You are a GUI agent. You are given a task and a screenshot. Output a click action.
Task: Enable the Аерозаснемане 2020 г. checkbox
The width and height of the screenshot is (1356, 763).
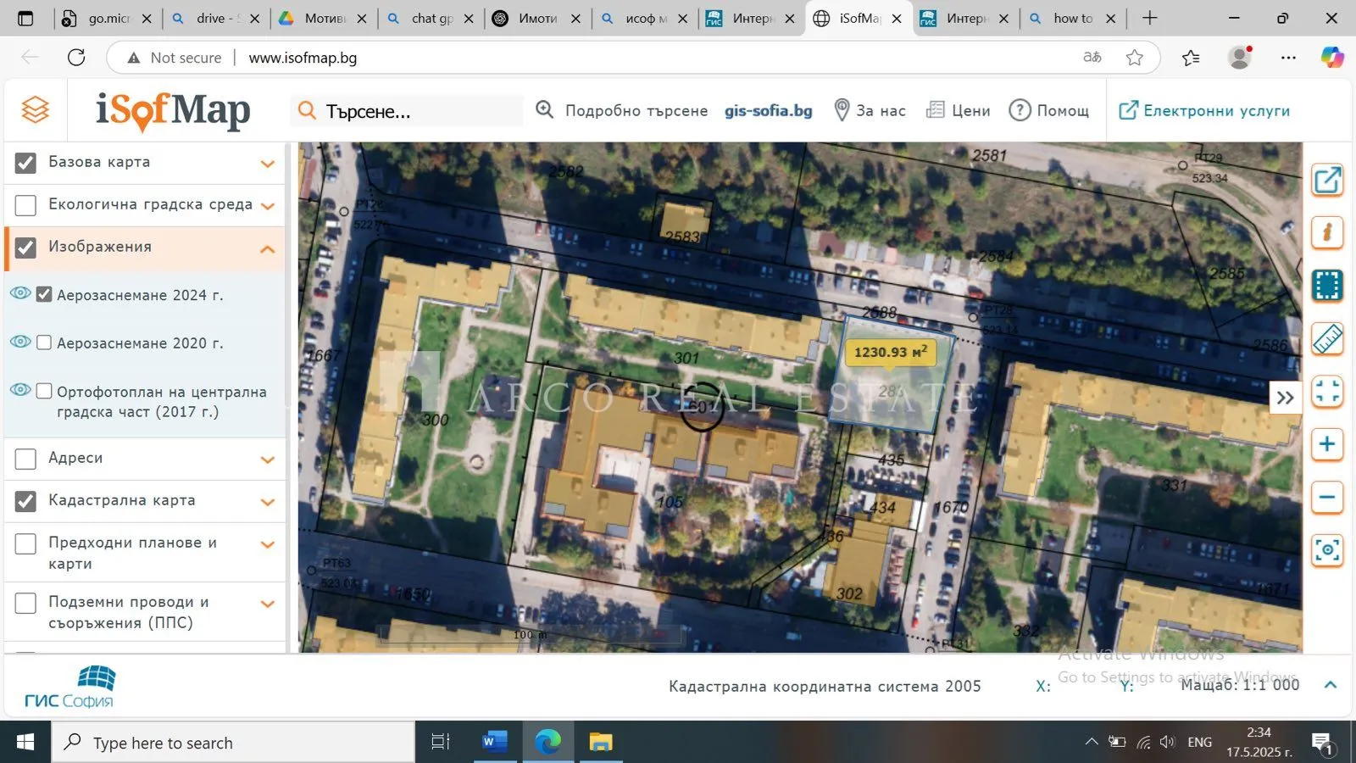(44, 343)
